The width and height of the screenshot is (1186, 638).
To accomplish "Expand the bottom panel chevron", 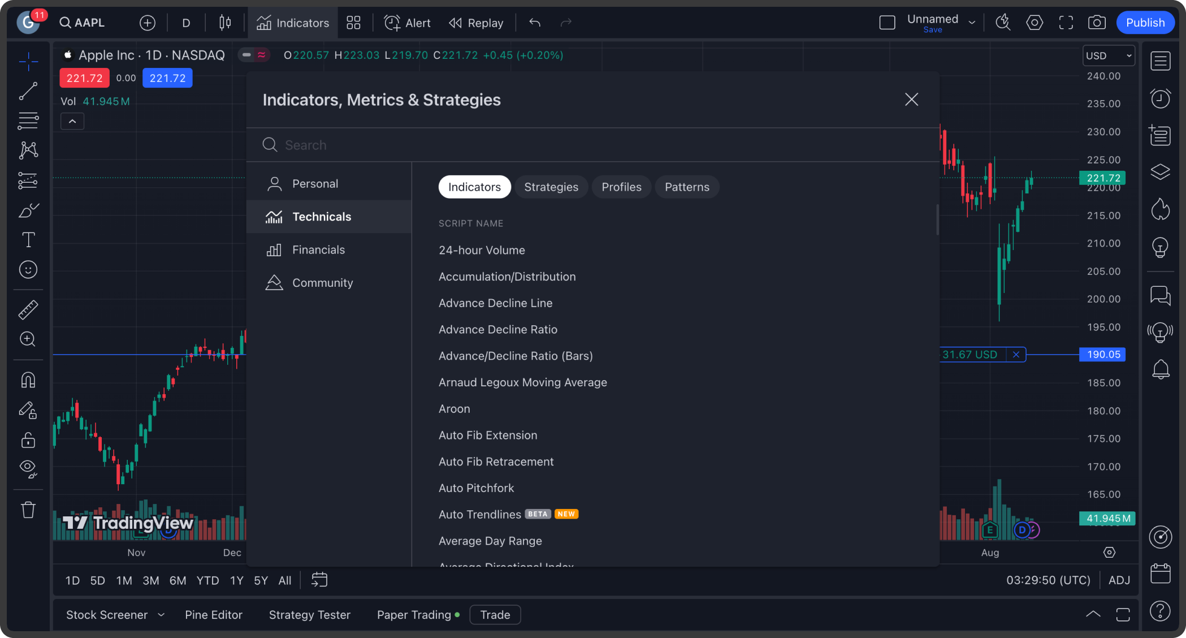I will [1093, 614].
